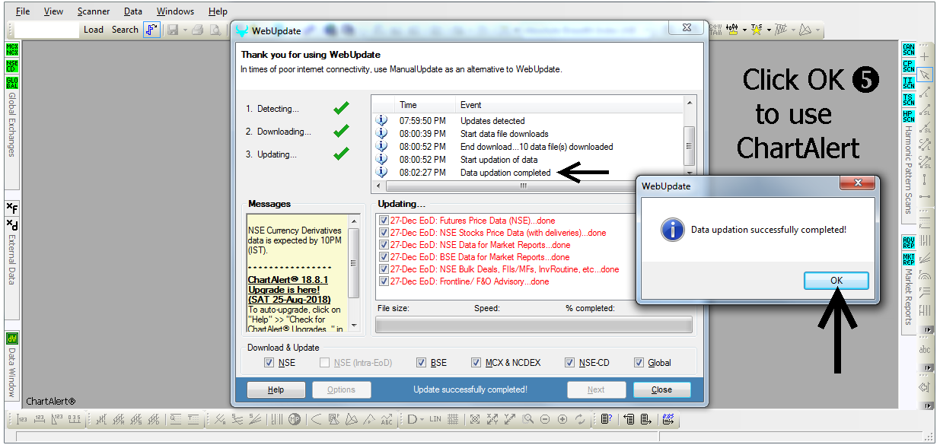Click the Search button in top toolbar
The image size is (940, 445).
(125, 30)
